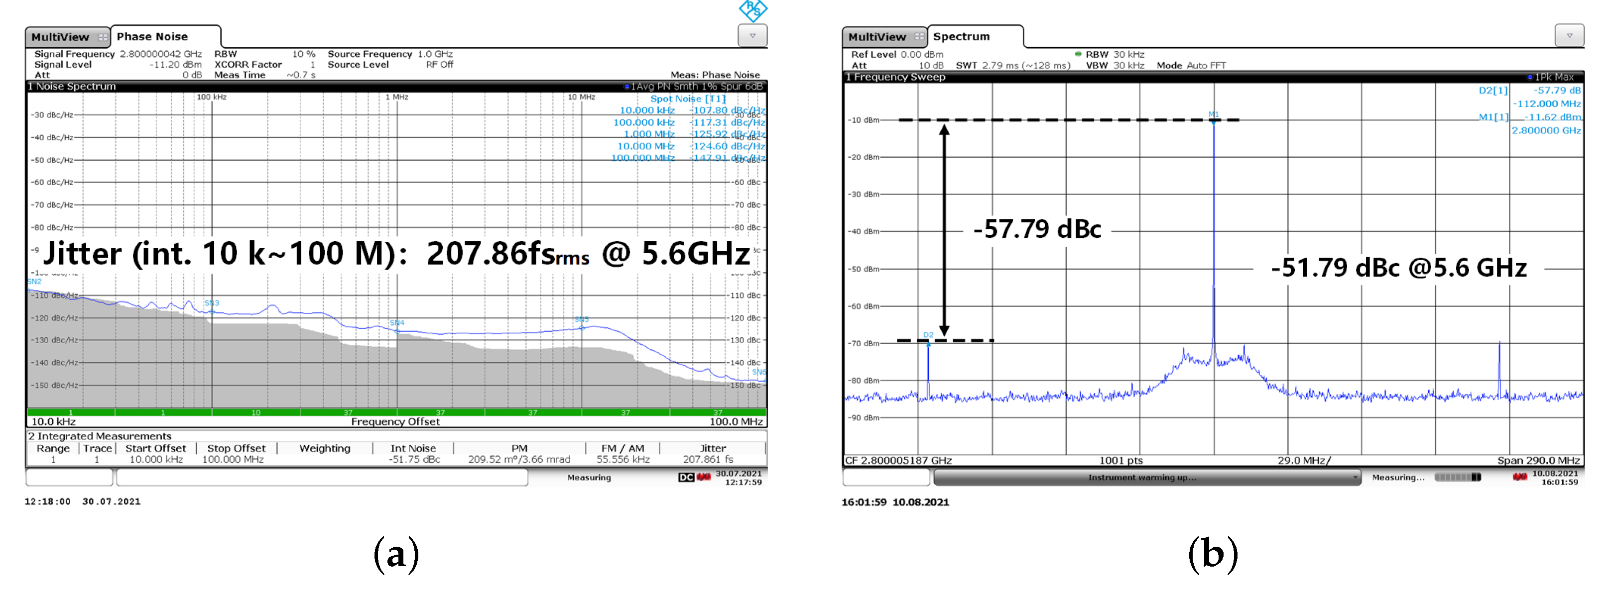The width and height of the screenshot is (1614, 593).
Task: Click the Signal Frequency 2.800000042 GHz field
Action: [160, 54]
